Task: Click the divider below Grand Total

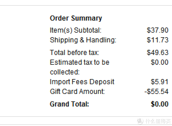Action: (86, 117)
